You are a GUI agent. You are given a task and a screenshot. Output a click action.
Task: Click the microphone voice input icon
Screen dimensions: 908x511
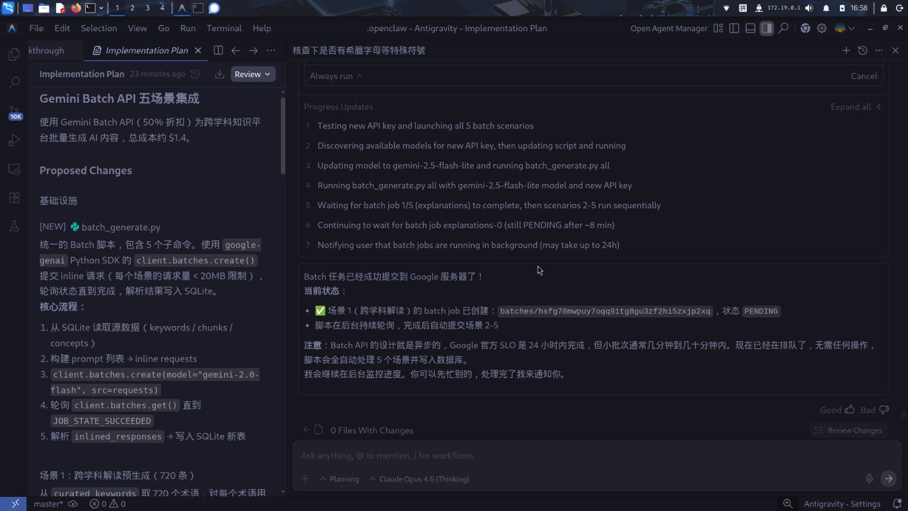(x=869, y=479)
